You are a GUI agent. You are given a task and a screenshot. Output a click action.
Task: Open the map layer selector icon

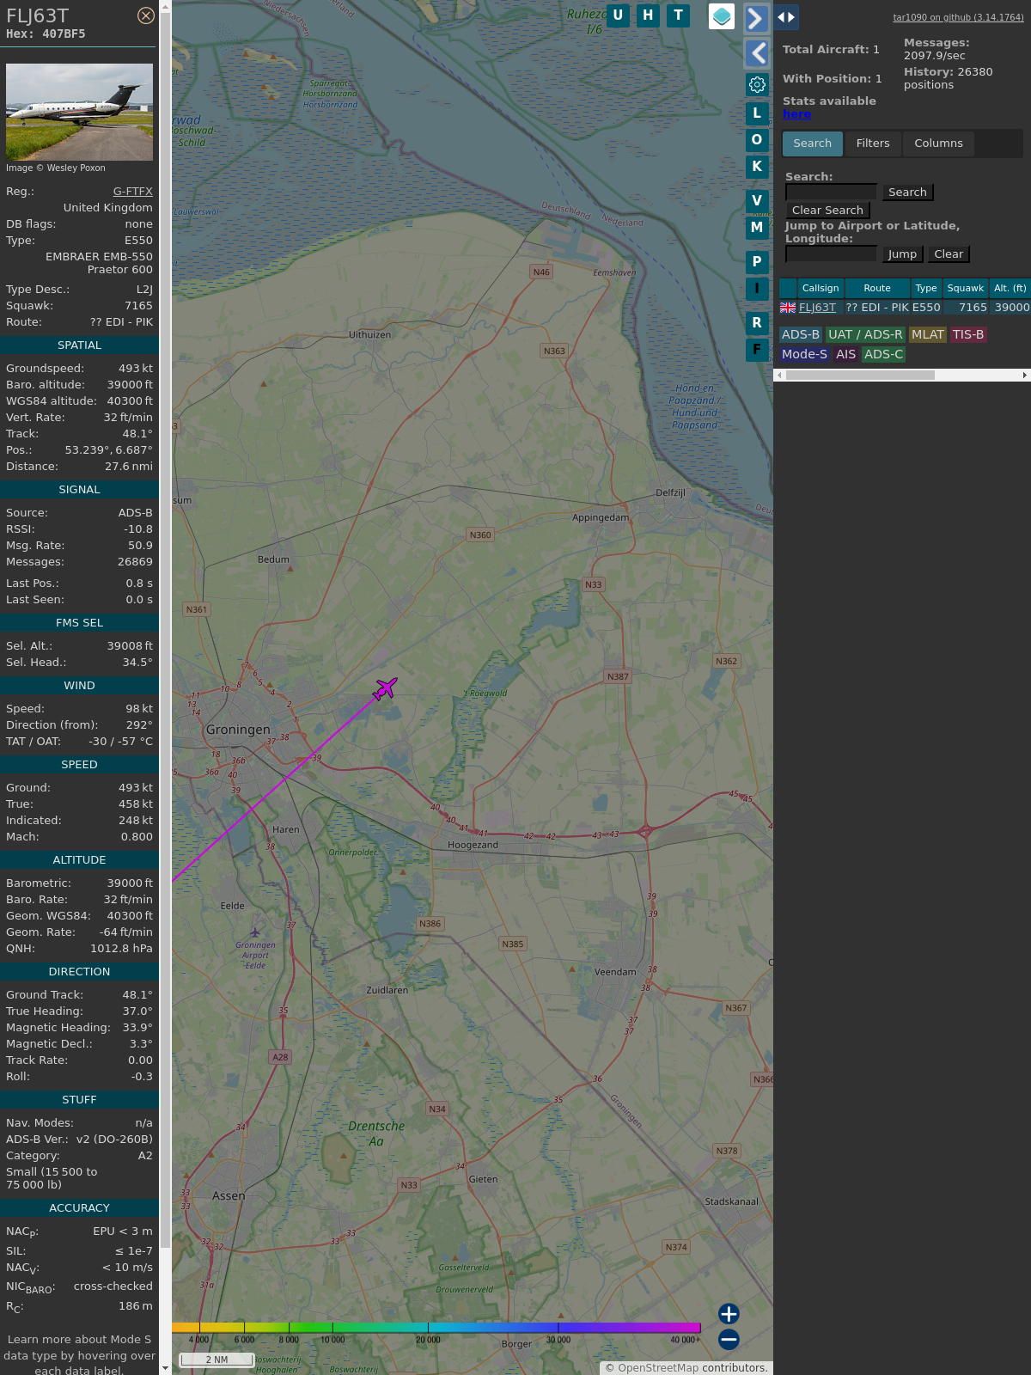tap(722, 16)
